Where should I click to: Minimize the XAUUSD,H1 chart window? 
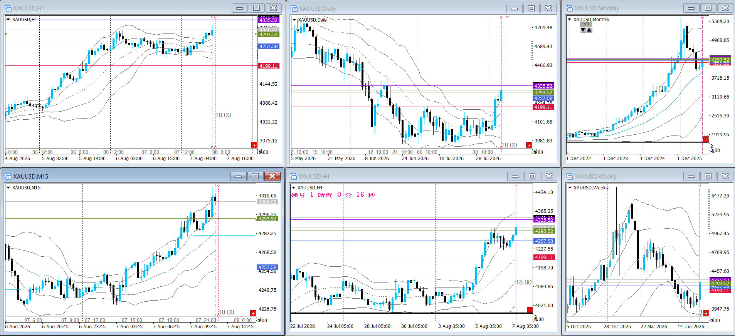(240, 8)
